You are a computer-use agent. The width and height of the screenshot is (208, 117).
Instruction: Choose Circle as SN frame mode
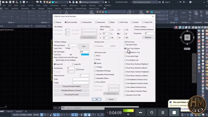(x=97, y=59)
